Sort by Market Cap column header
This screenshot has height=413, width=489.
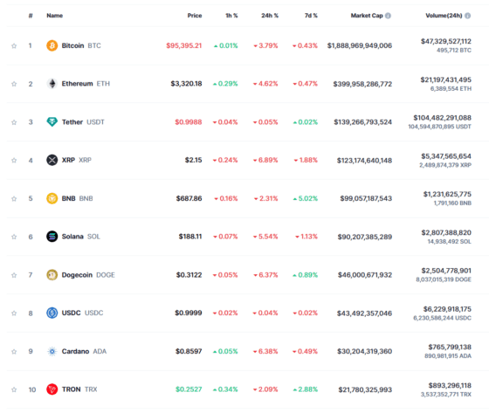(367, 16)
